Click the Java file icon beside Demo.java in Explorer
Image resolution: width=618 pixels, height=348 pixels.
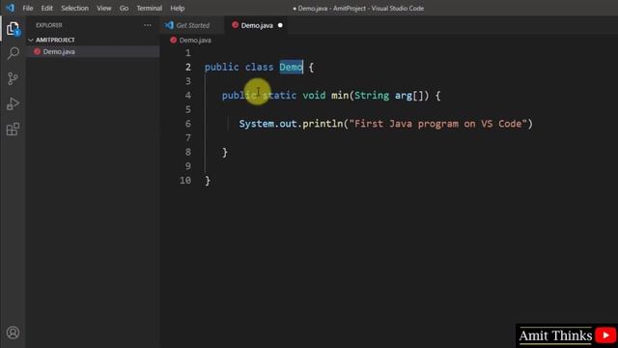click(37, 51)
